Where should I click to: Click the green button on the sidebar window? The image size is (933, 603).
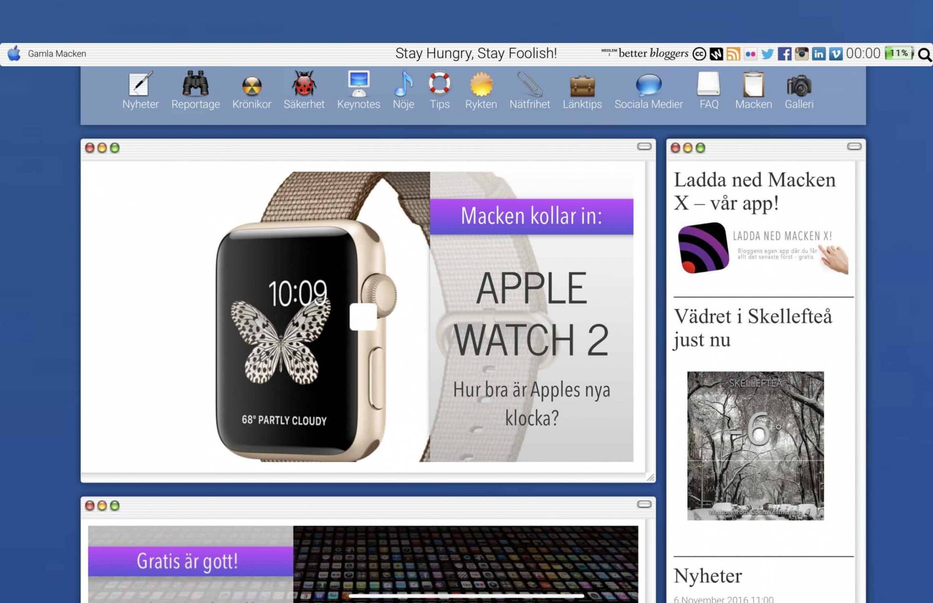[700, 148]
